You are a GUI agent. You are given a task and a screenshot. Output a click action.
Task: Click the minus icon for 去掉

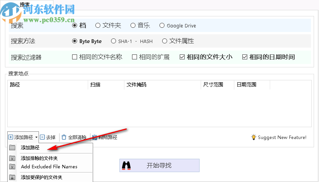[42, 137]
